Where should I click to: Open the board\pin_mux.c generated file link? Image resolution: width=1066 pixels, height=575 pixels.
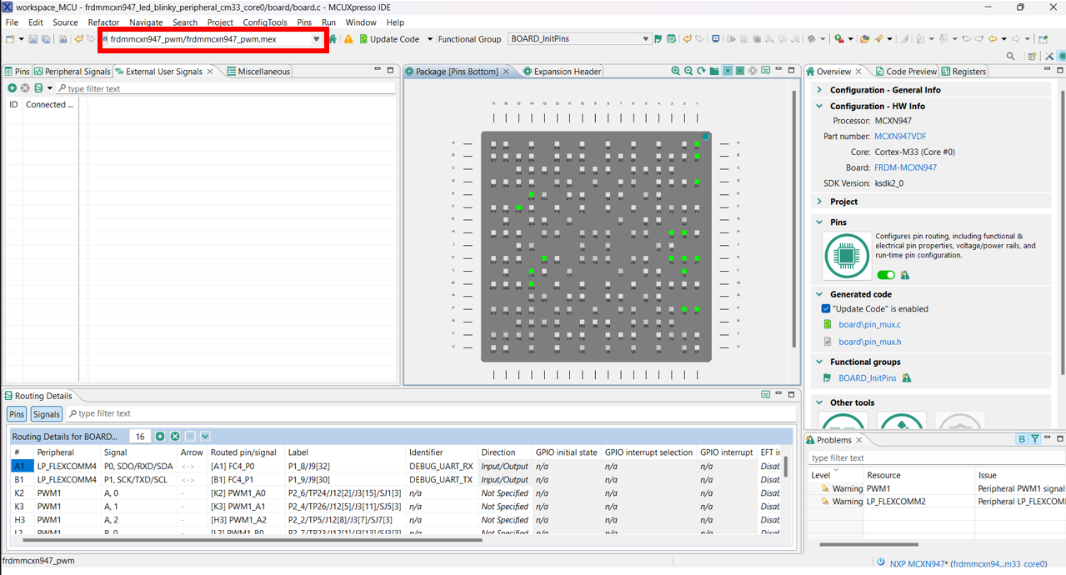869,325
